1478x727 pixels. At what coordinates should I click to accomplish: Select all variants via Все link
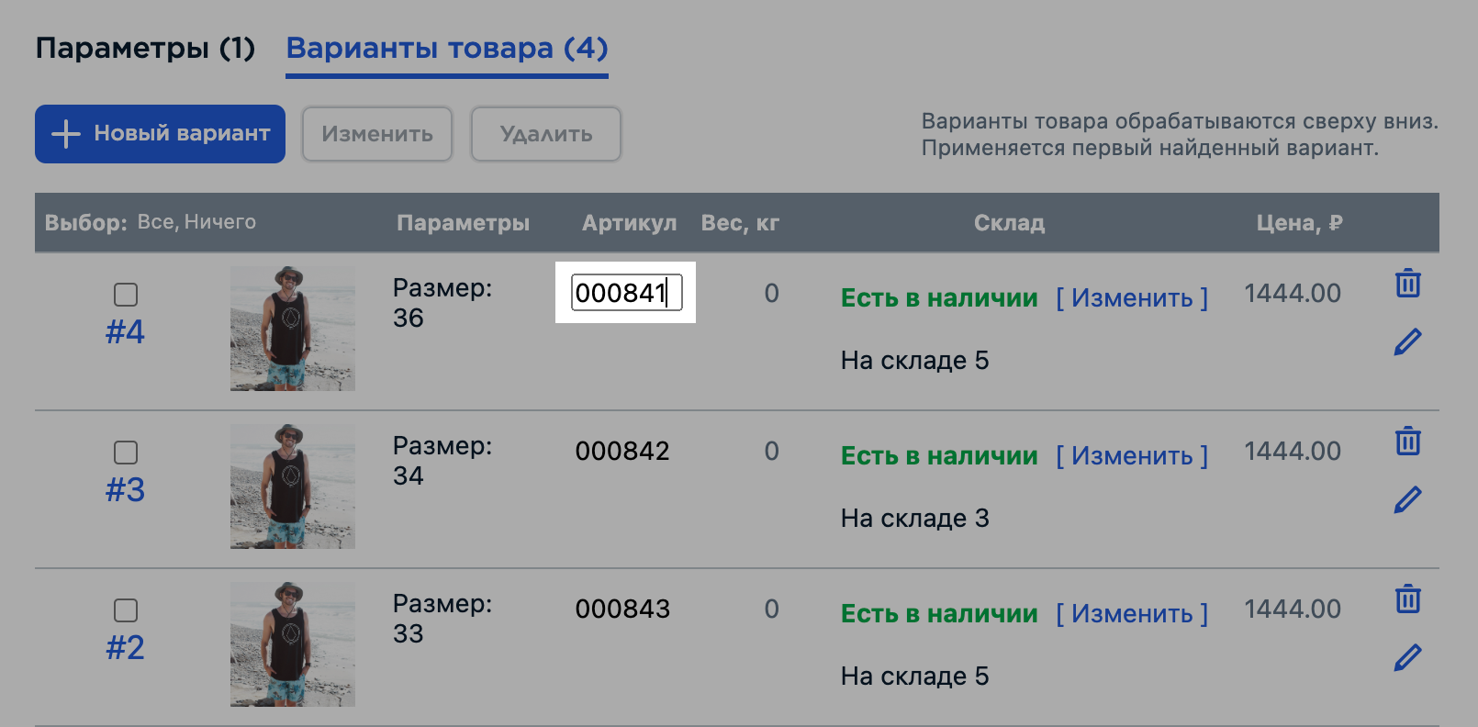coord(156,222)
